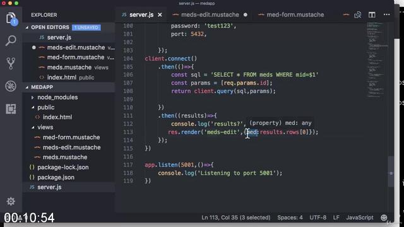Click line number 104 in gutter
This screenshot has width=404, height=227.
tap(128, 59)
